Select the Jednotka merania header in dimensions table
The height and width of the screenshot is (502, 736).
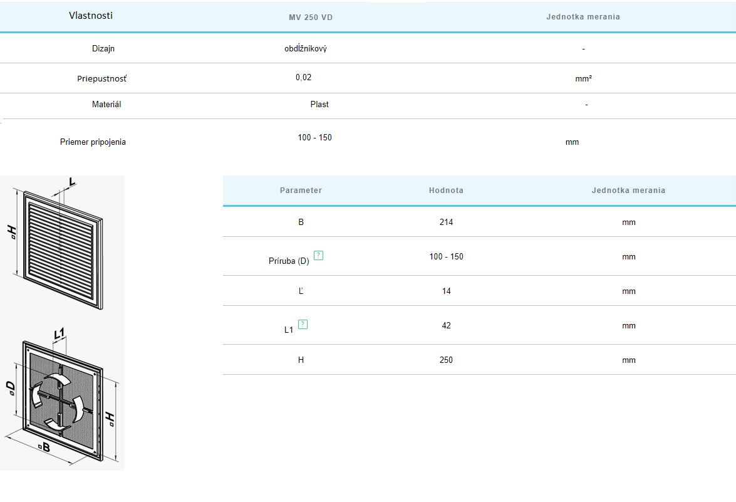(x=628, y=191)
